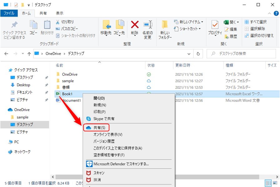Click the Rename icon in ribbon

(148, 25)
